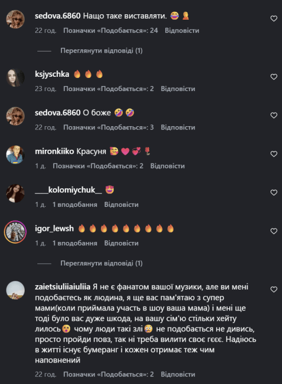Open igor_lewsh story ring avatar
The width and height of the screenshot is (282, 384).
[x=15, y=232]
